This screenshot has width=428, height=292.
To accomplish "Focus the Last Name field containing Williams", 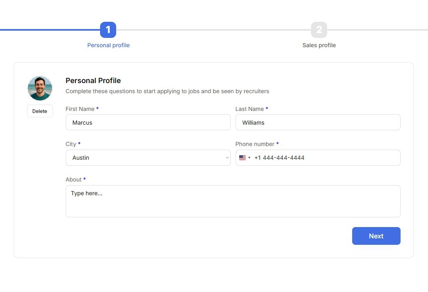I will pyautogui.click(x=318, y=122).
